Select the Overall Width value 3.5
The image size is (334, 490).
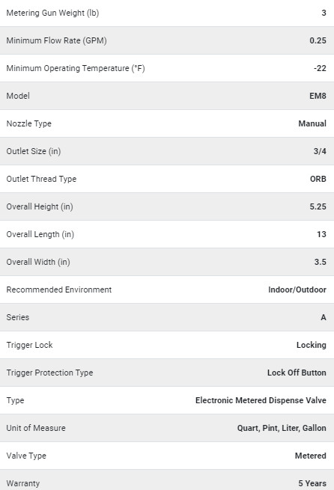[321, 262]
